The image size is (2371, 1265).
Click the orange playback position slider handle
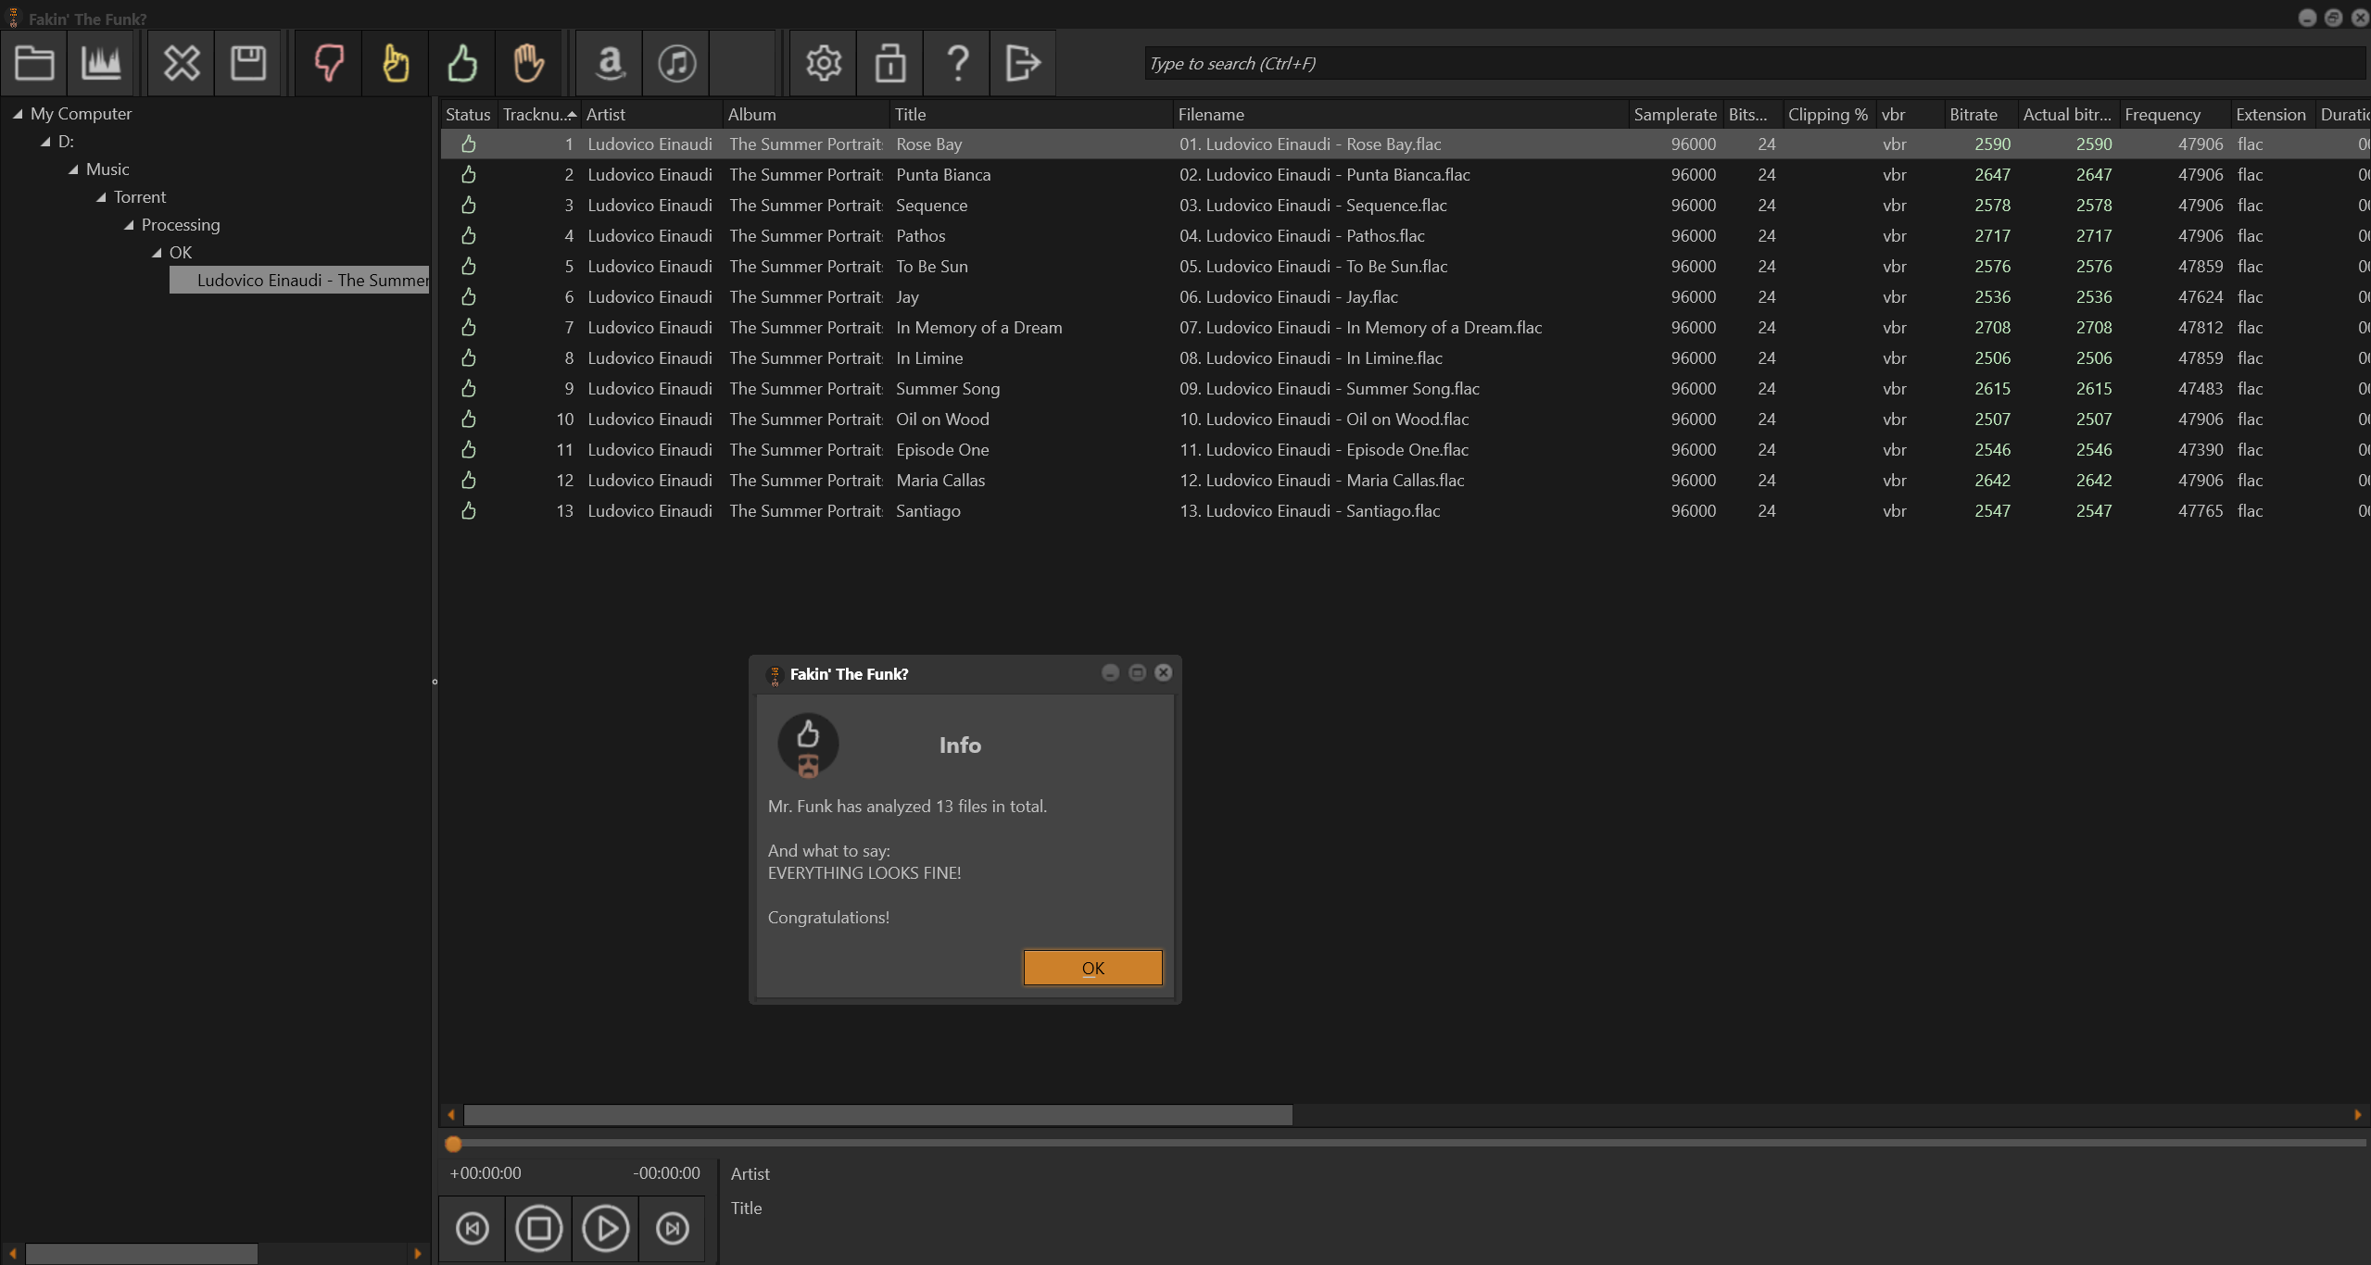pos(453,1144)
